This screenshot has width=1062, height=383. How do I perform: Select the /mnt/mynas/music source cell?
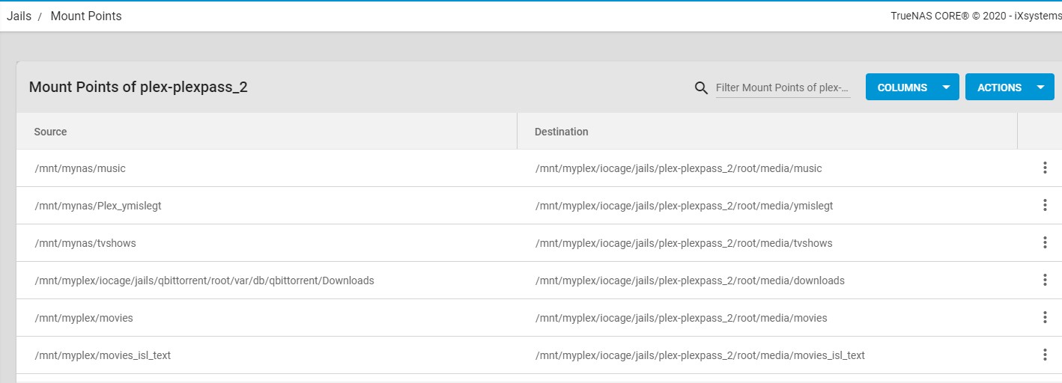[x=80, y=168]
